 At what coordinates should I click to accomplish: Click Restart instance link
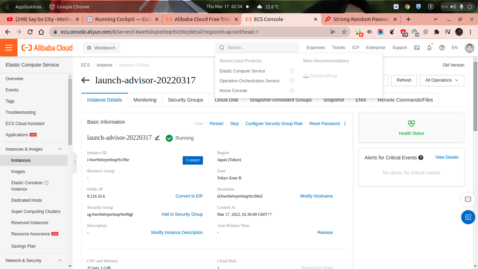pyautogui.click(x=217, y=124)
